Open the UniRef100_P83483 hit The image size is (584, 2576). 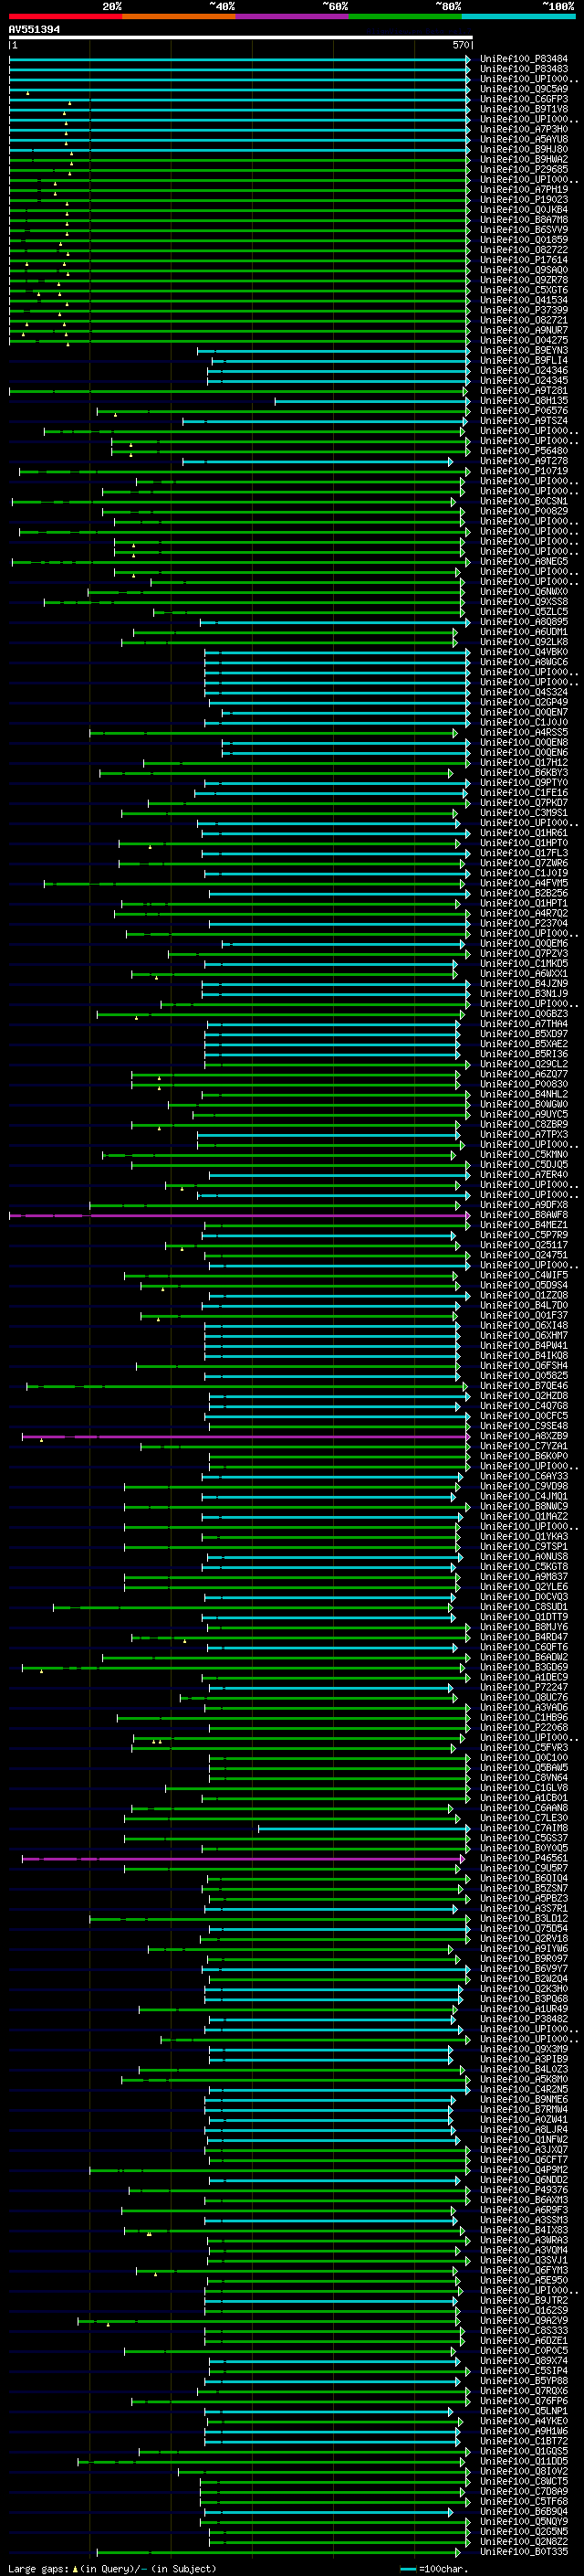tap(524, 69)
